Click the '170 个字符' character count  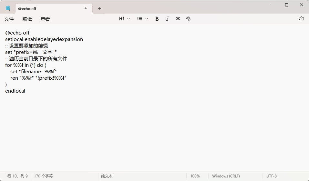tap(43, 176)
